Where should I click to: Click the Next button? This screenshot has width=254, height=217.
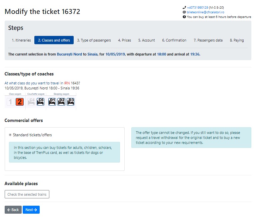(31, 210)
